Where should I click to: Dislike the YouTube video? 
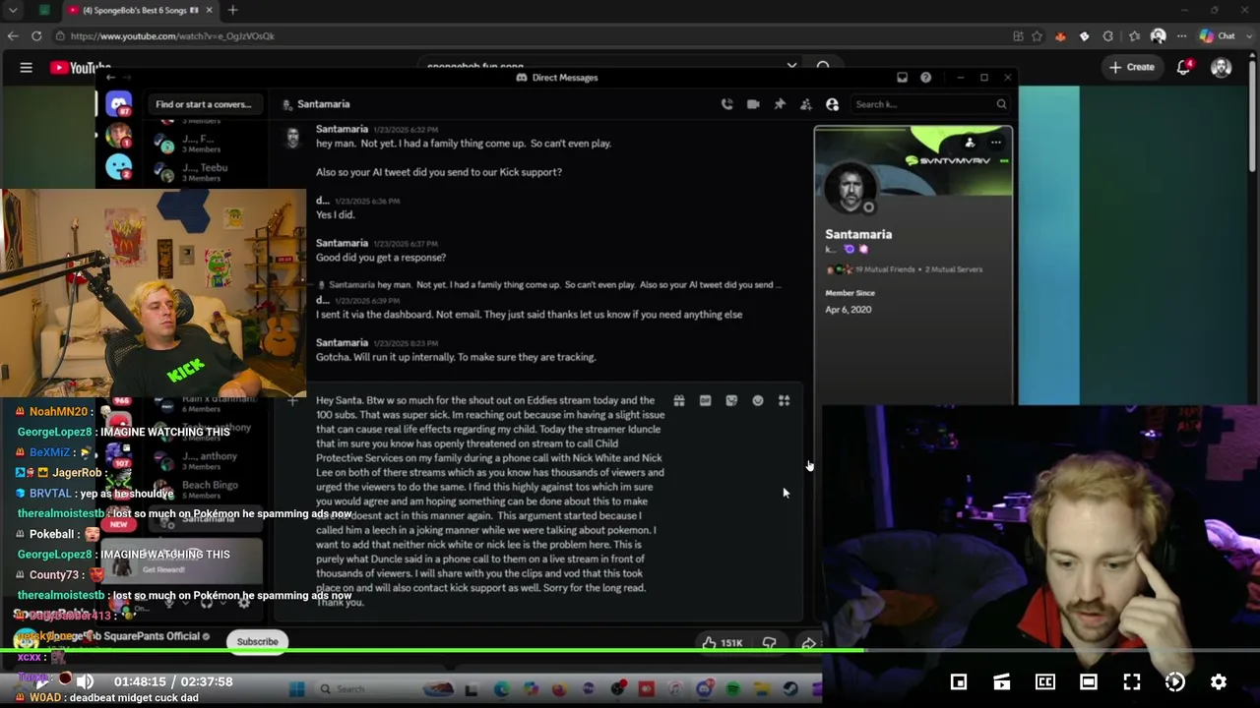coord(769,643)
